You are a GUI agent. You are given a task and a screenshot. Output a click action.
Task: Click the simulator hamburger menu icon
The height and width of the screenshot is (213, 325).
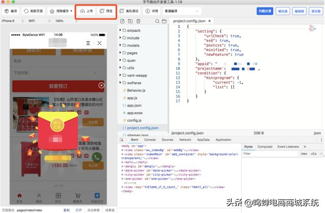pyautogui.click(x=88, y=43)
